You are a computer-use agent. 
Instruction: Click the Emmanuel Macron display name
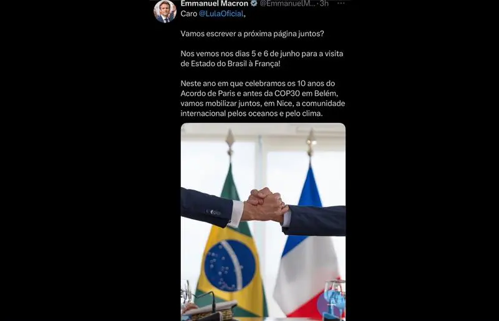tap(214, 4)
